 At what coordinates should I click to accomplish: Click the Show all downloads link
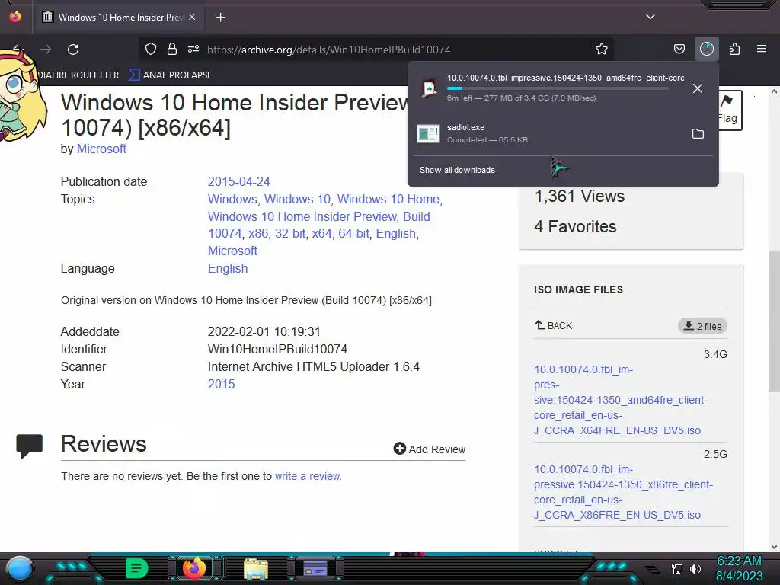457,170
